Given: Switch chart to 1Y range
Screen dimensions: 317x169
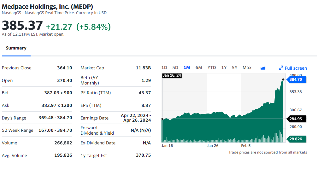Looking at the screenshot, I should point(224,68).
